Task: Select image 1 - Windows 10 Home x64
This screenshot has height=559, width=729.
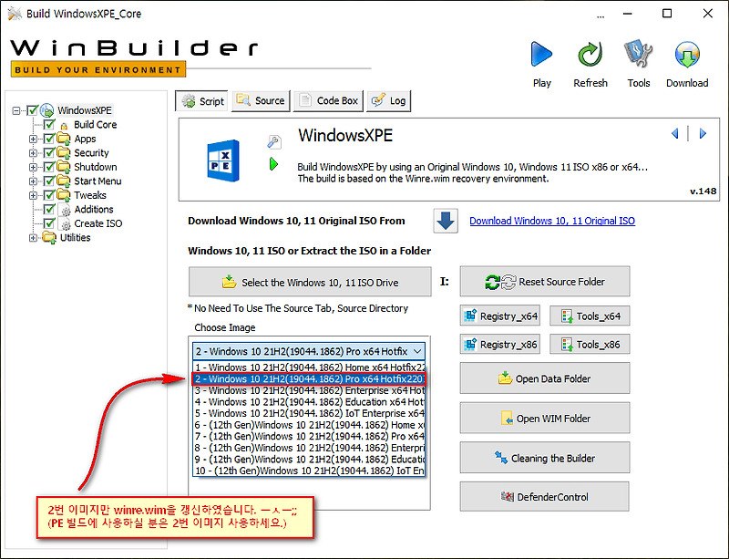Action: point(309,367)
